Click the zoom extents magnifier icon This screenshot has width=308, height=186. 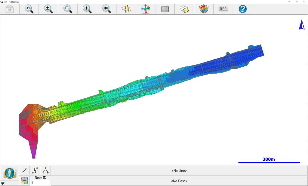29,9
